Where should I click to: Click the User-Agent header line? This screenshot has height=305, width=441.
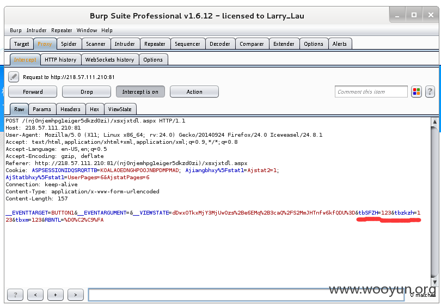[164, 135]
